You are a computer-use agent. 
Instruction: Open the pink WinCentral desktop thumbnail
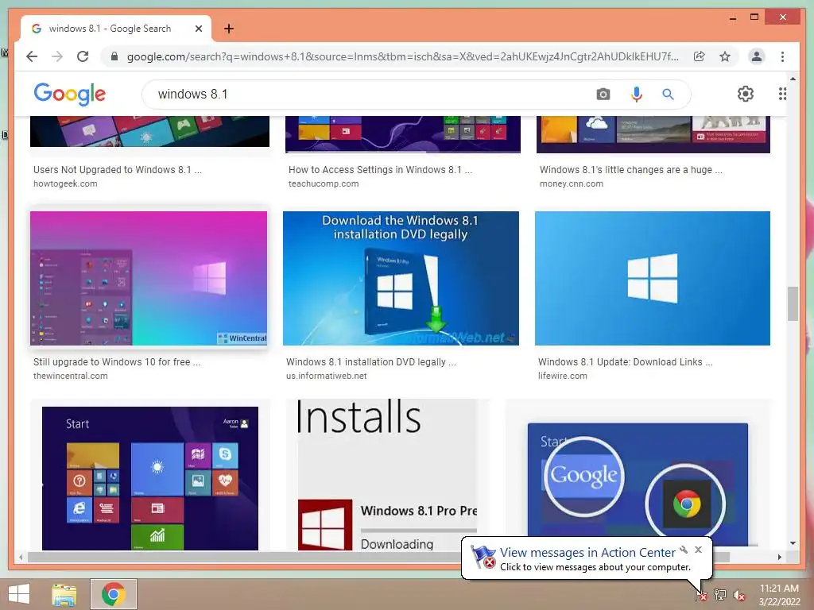click(149, 278)
